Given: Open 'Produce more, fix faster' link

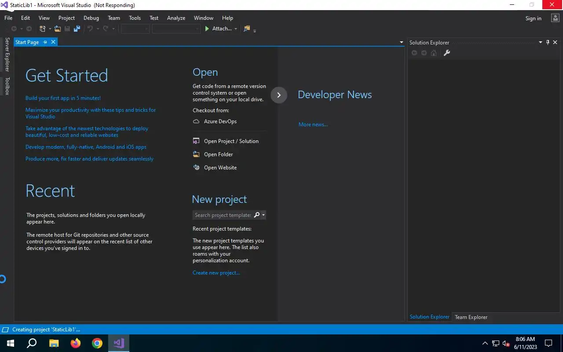Looking at the screenshot, I should [x=89, y=159].
